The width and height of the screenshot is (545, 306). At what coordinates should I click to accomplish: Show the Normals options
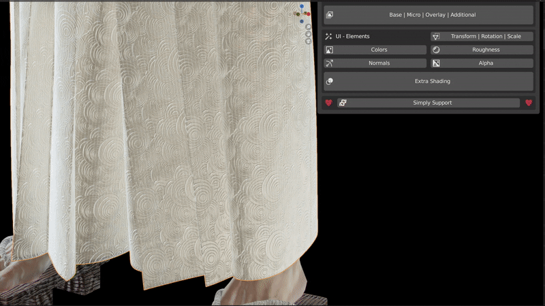coord(375,63)
